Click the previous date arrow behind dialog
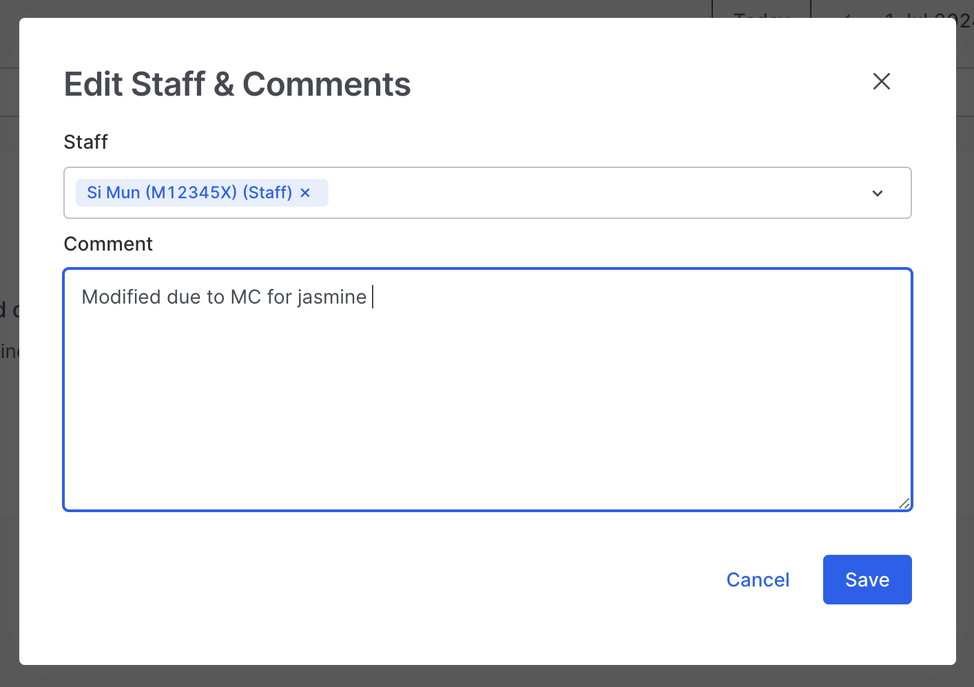 846,12
